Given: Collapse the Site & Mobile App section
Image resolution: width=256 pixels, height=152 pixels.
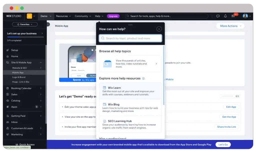Looking at the screenshot, I should (x=41, y=62).
